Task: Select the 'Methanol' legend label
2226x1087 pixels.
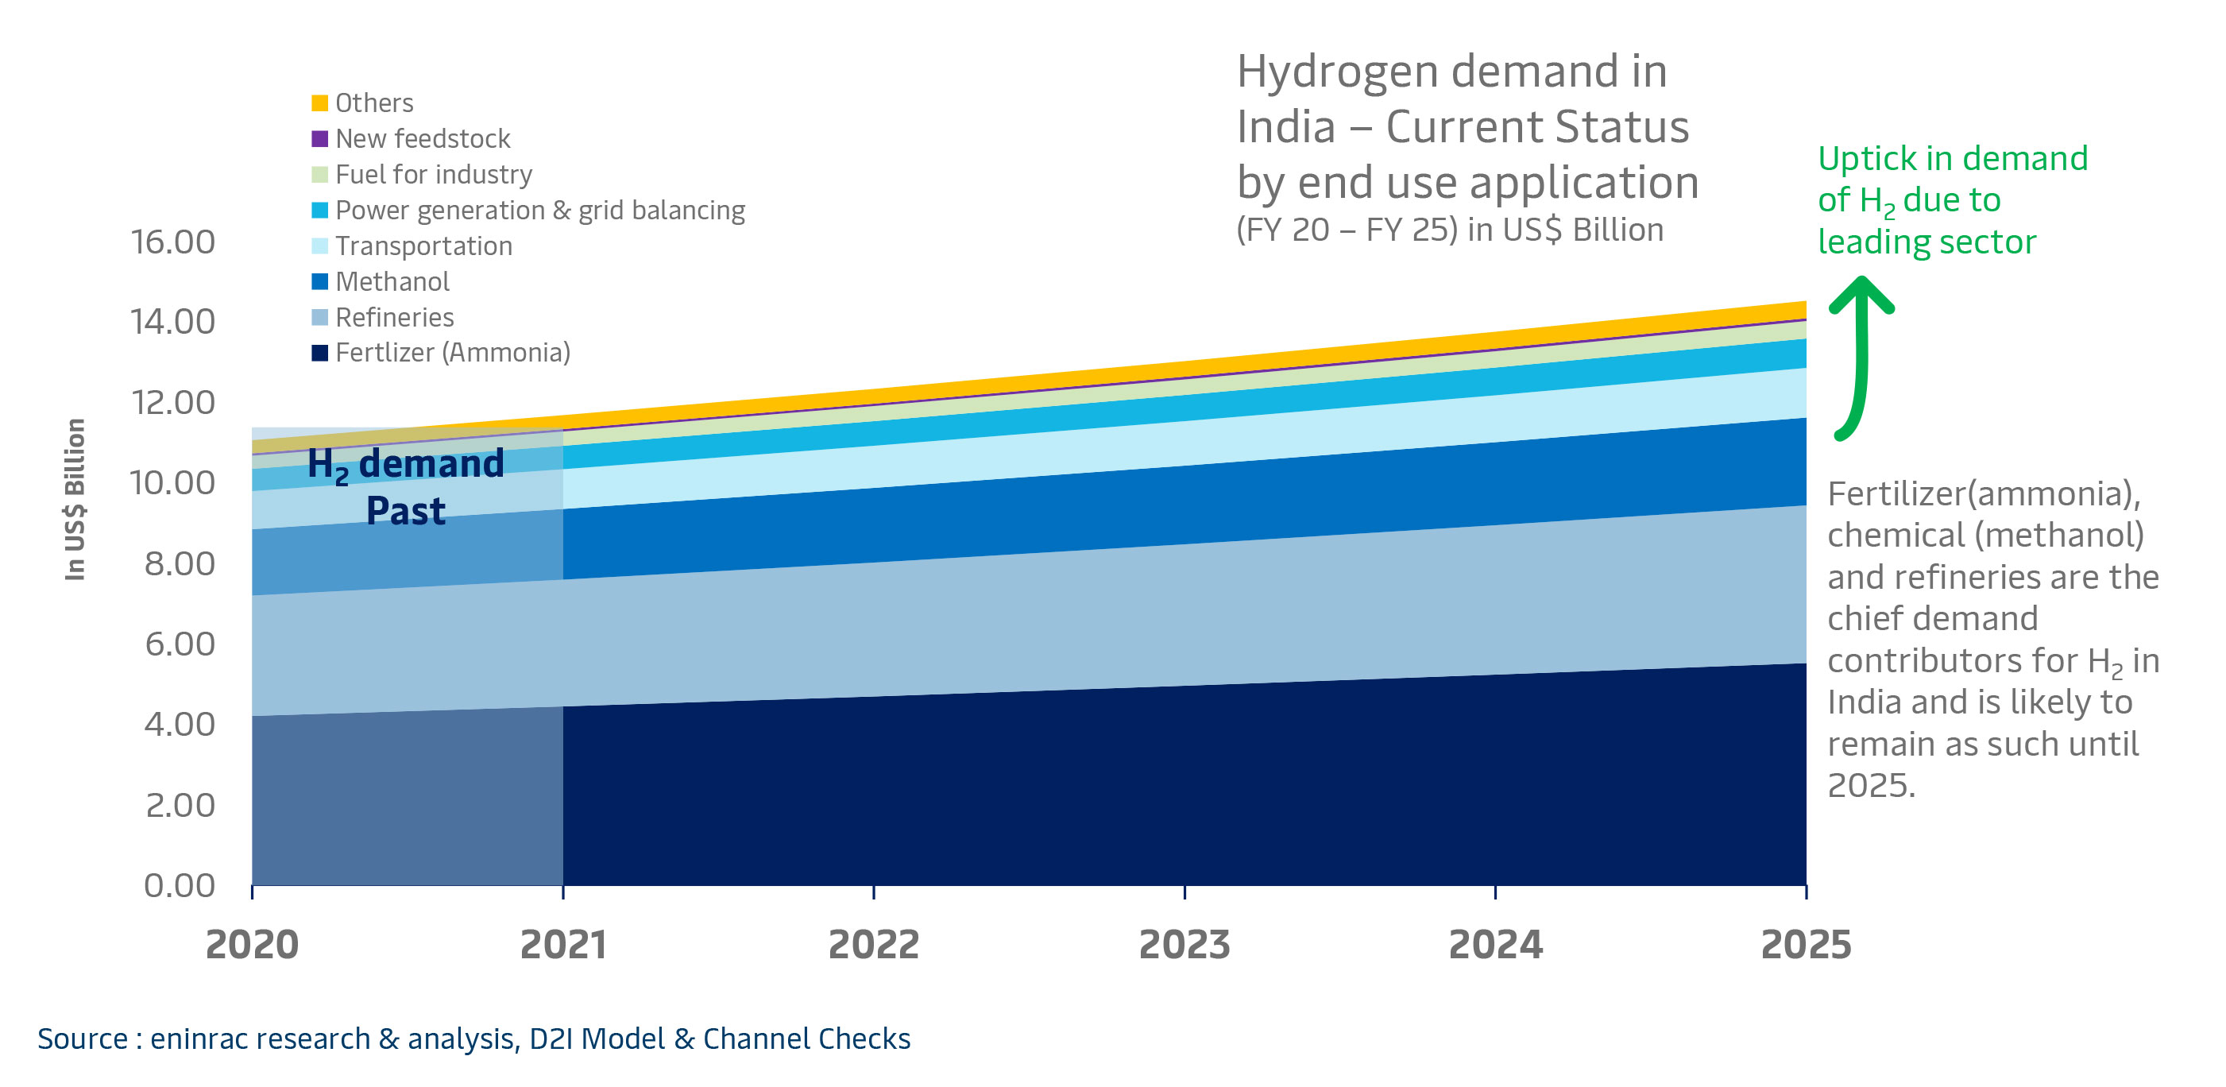Action: click(392, 282)
